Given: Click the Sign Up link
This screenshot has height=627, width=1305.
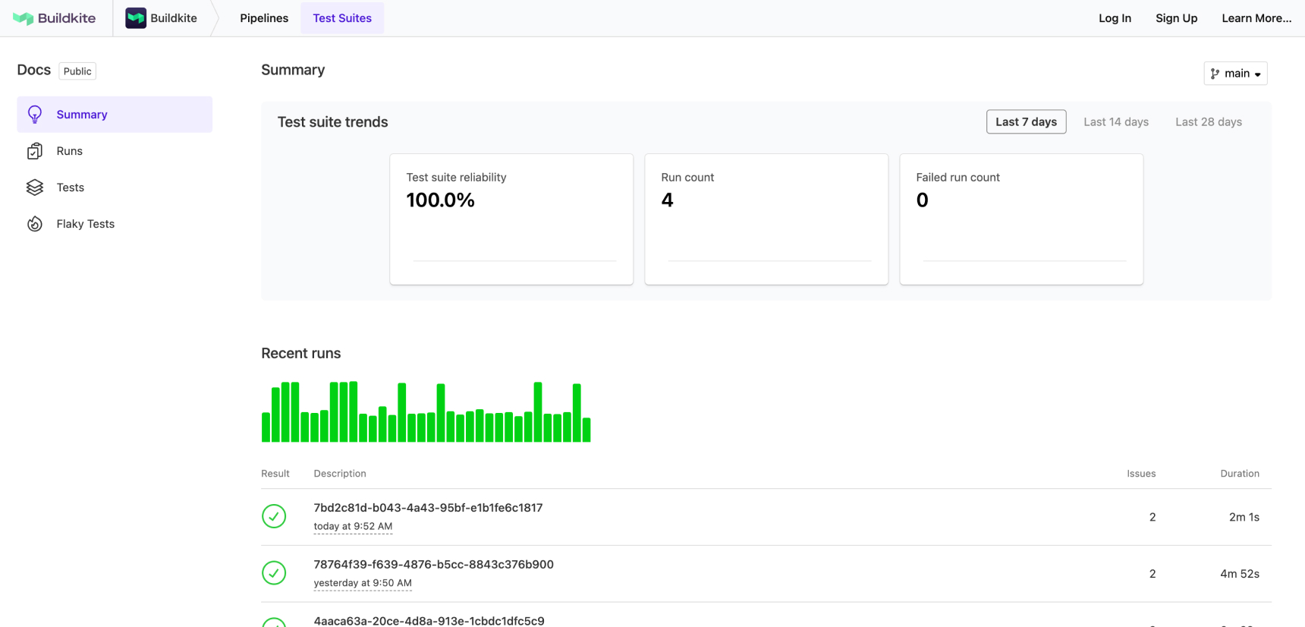Looking at the screenshot, I should [x=1176, y=18].
